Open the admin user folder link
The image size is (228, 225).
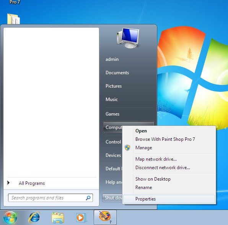[112, 59]
